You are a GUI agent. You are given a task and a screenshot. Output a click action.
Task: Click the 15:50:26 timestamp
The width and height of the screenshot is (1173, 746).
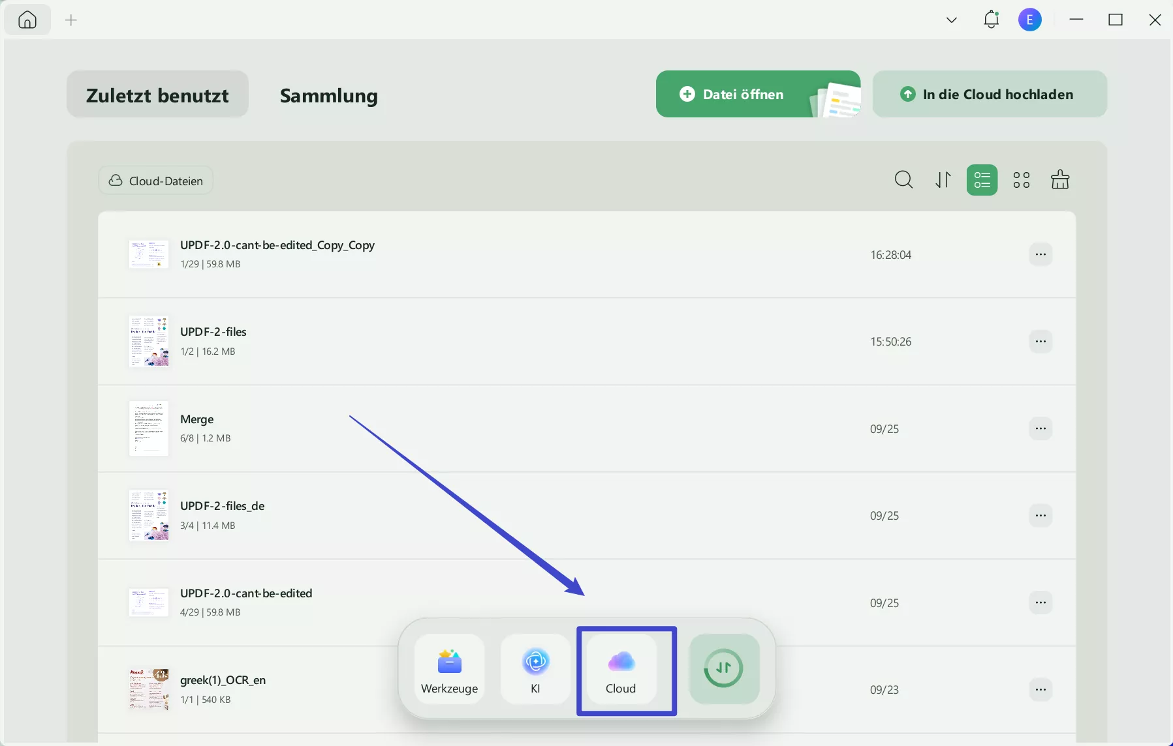890,342
